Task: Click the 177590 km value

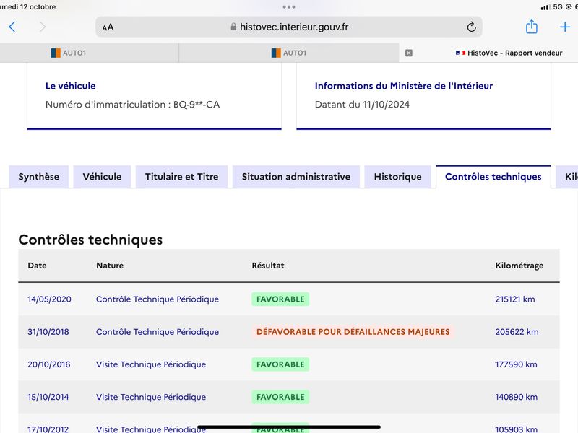Action: coord(516,364)
